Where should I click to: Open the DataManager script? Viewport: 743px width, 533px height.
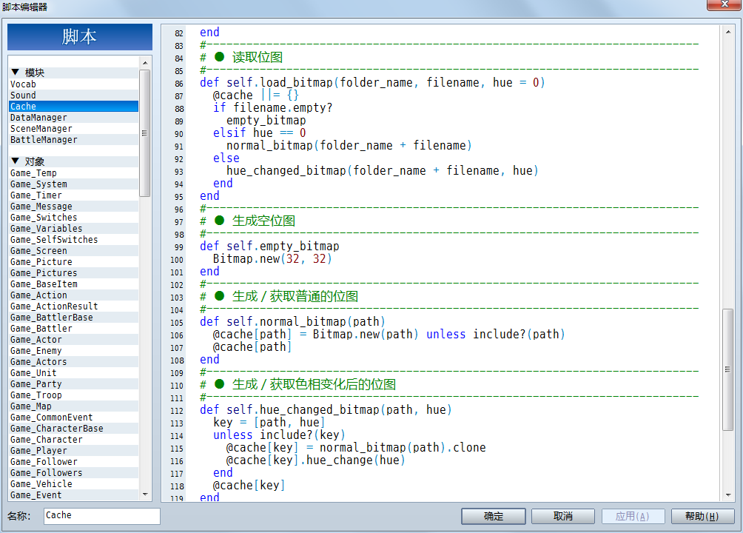click(73, 118)
